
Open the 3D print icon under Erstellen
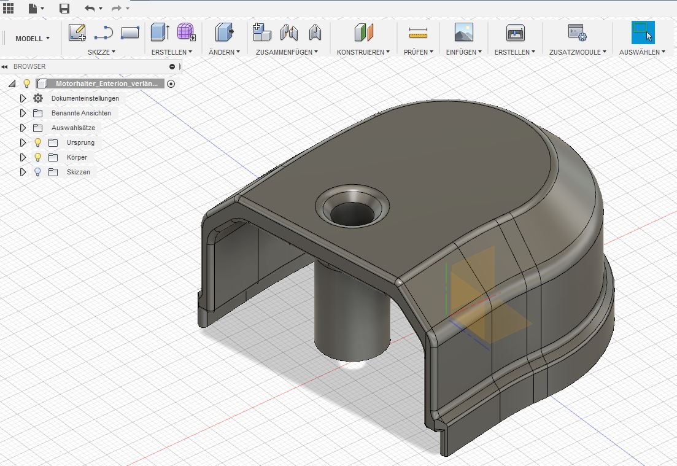[x=515, y=33]
